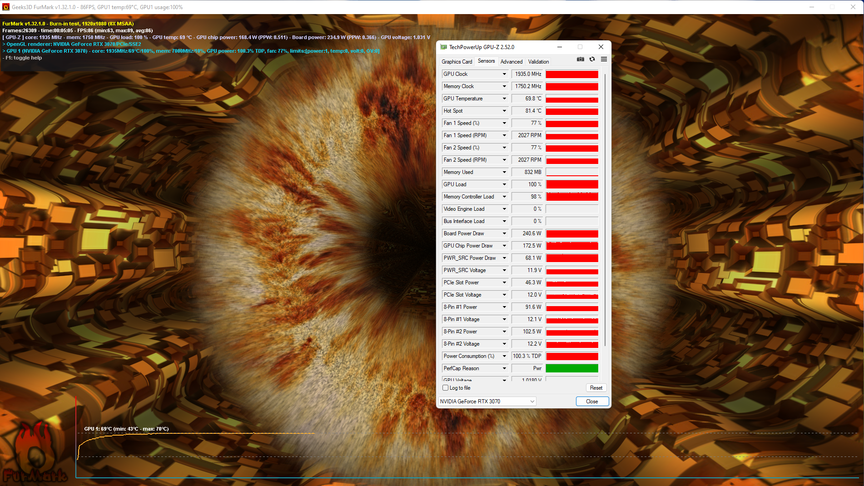Viewport: 864px width, 486px height.
Task: Expand the Bus Interface Load dropdown
Action: [504, 221]
